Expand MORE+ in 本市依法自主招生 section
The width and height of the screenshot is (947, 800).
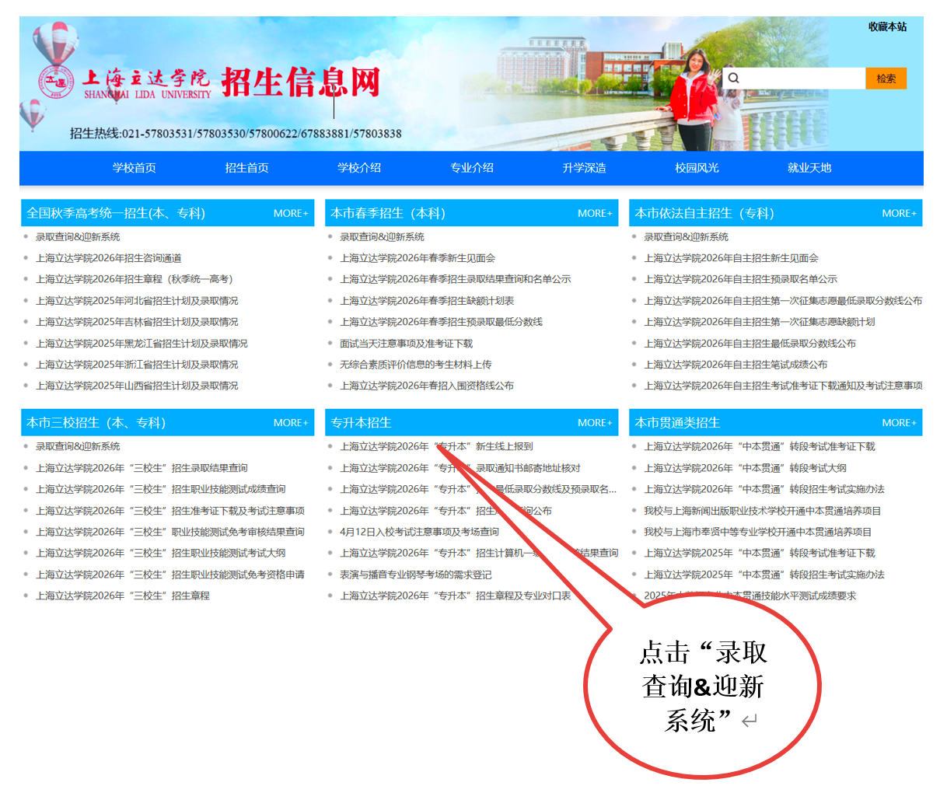[x=899, y=213]
